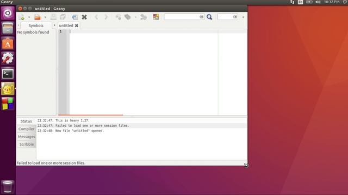Click inside the toolbar search field
The height and width of the screenshot is (195, 348).
click(x=182, y=17)
